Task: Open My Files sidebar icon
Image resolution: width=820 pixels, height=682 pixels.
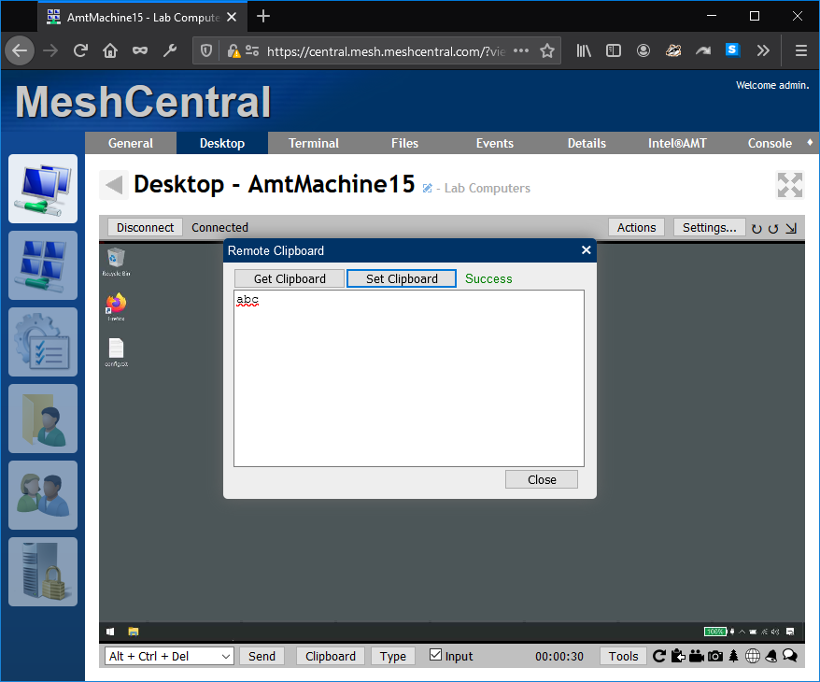Action: (43, 419)
